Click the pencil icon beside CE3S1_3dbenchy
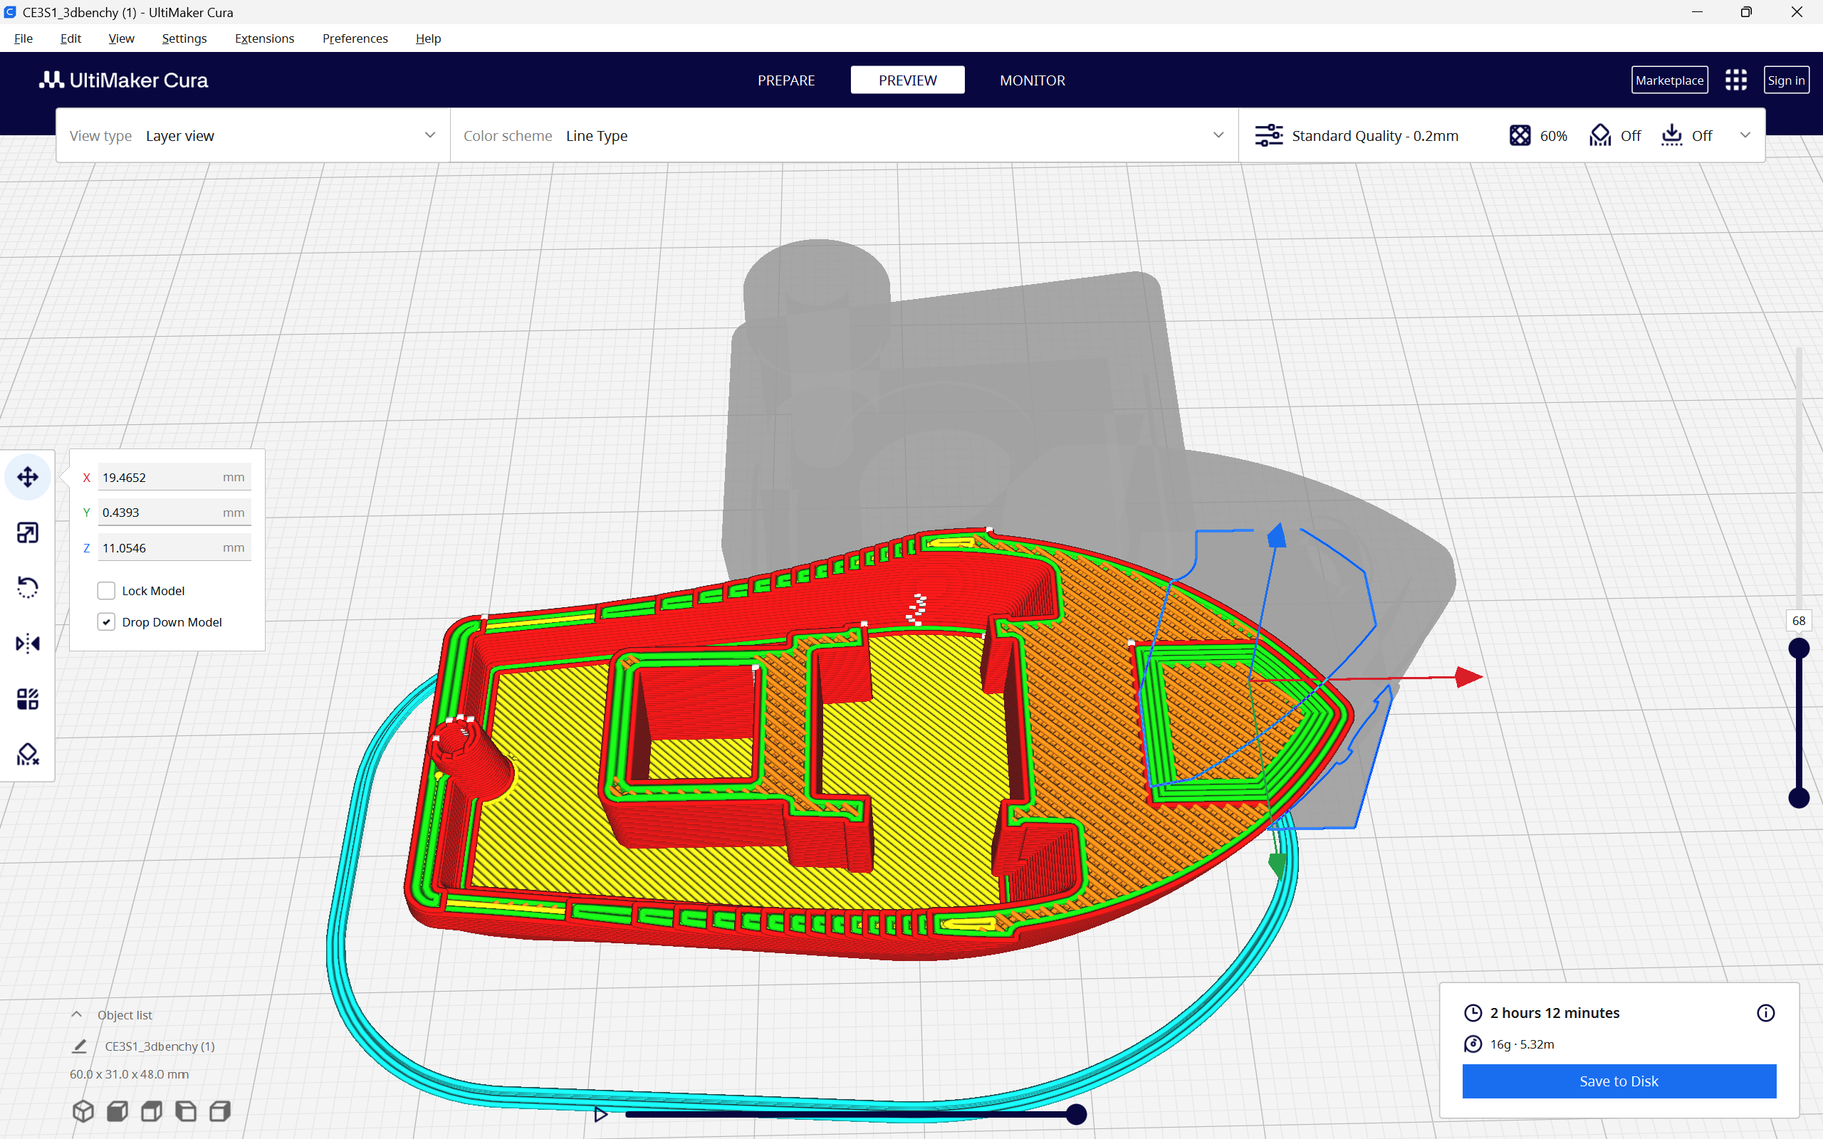The height and width of the screenshot is (1139, 1823). [x=80, y=1046]
